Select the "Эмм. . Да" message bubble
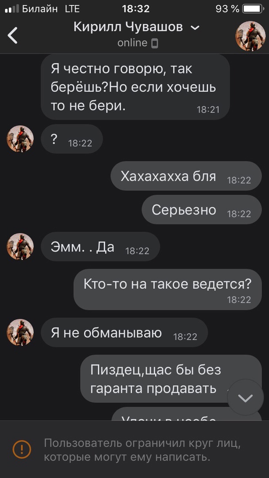This screenshot has width=269, height=478. pyautogui.click(x=100, y=247)
